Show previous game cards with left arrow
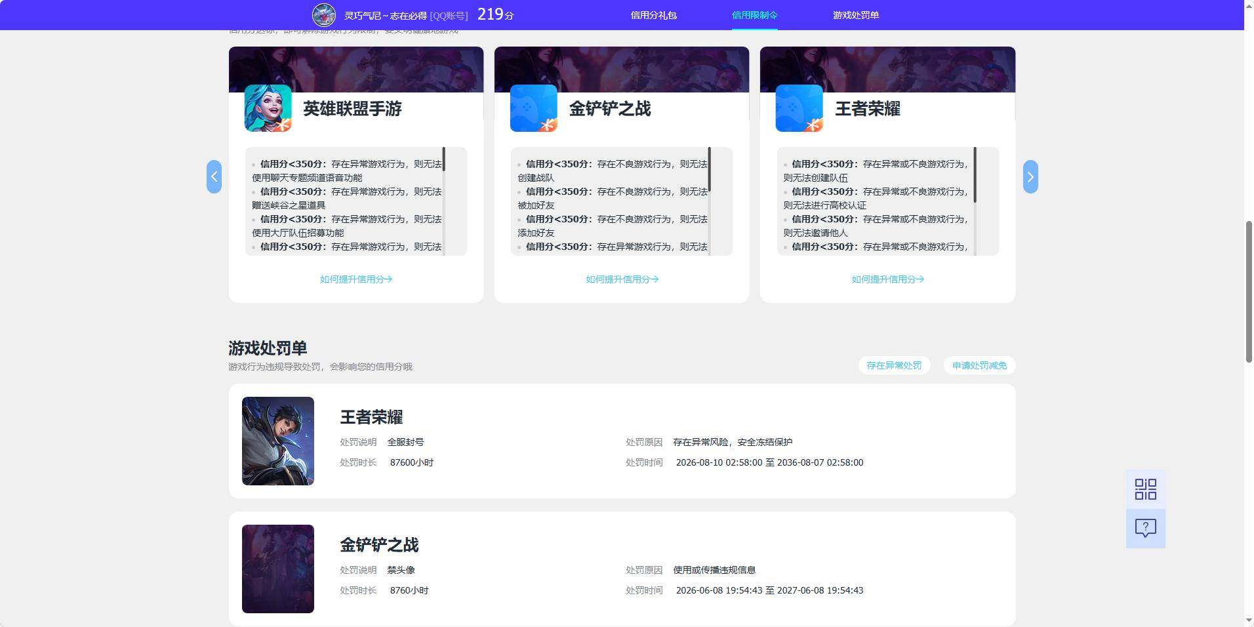Image resolution: width=1254 pixels, height=627 pixels. (214, 176)
